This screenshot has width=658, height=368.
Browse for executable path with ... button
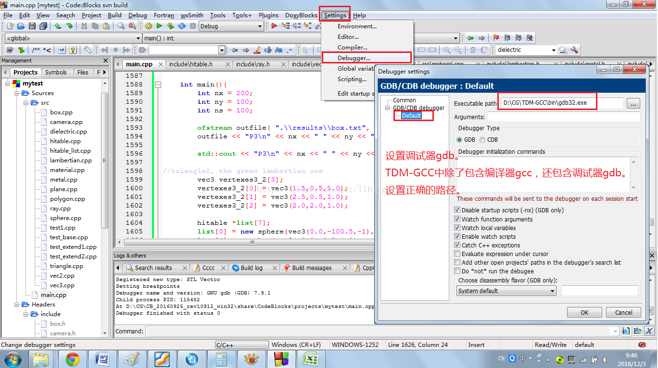[633, 103]
